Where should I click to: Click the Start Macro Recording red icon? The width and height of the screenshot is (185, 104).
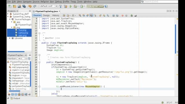123,15
